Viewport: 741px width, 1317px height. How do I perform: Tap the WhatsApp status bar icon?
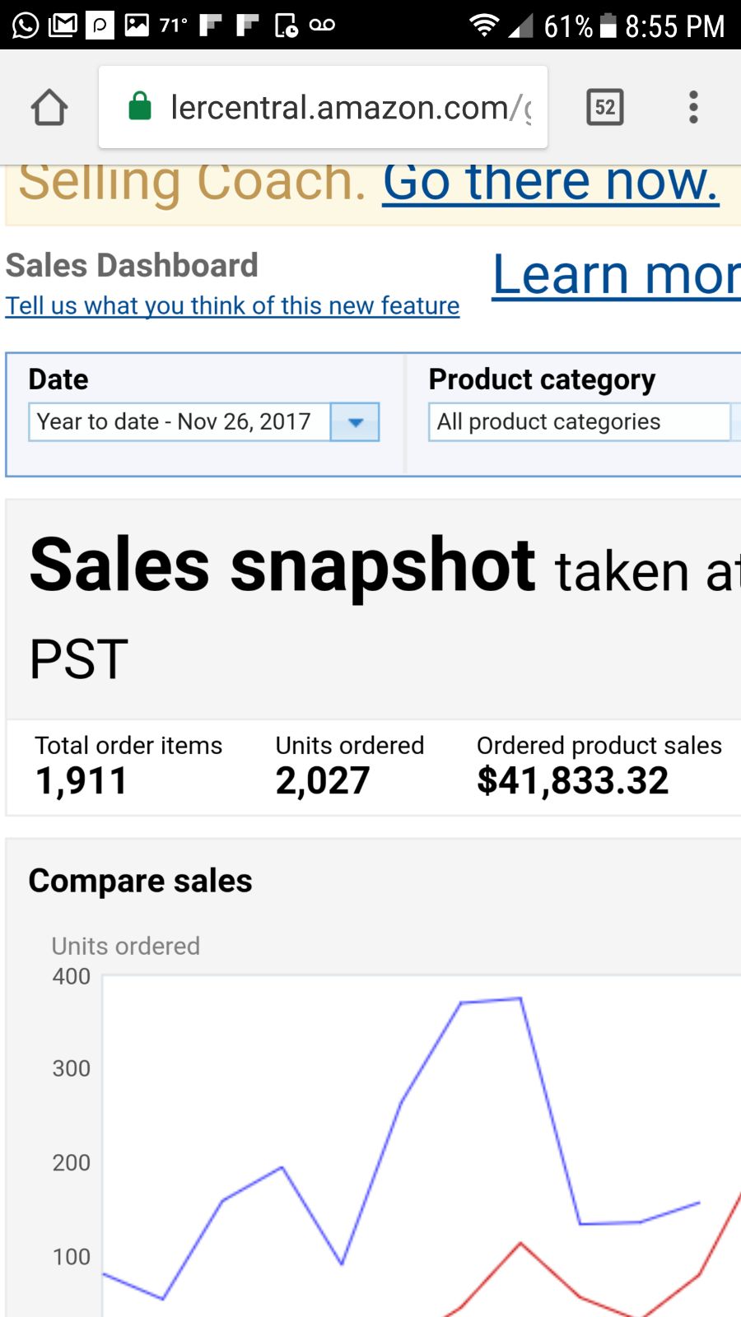coord(25,25)
